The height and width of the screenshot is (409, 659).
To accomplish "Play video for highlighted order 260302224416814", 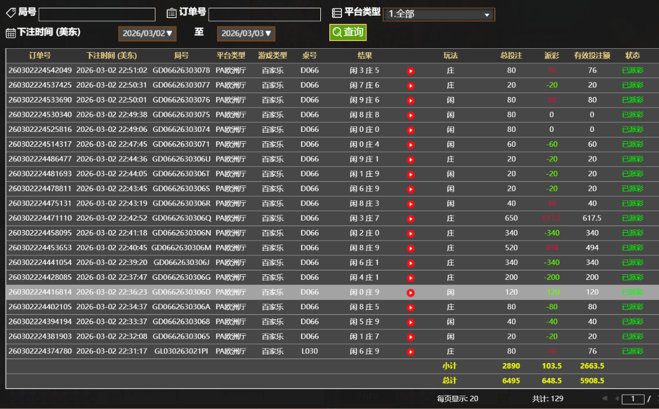I will click(411, 292).
